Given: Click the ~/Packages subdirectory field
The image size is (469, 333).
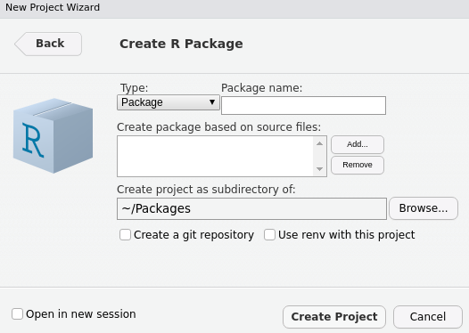Looking at the screenshot, I should coord(251,208).
